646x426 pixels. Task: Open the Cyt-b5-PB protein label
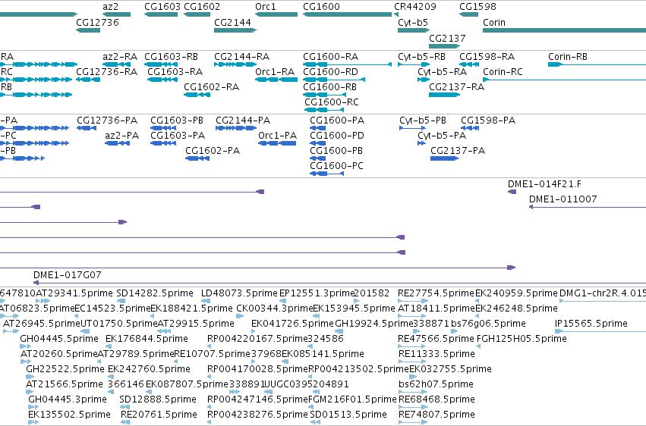click(x=423, y=120)
